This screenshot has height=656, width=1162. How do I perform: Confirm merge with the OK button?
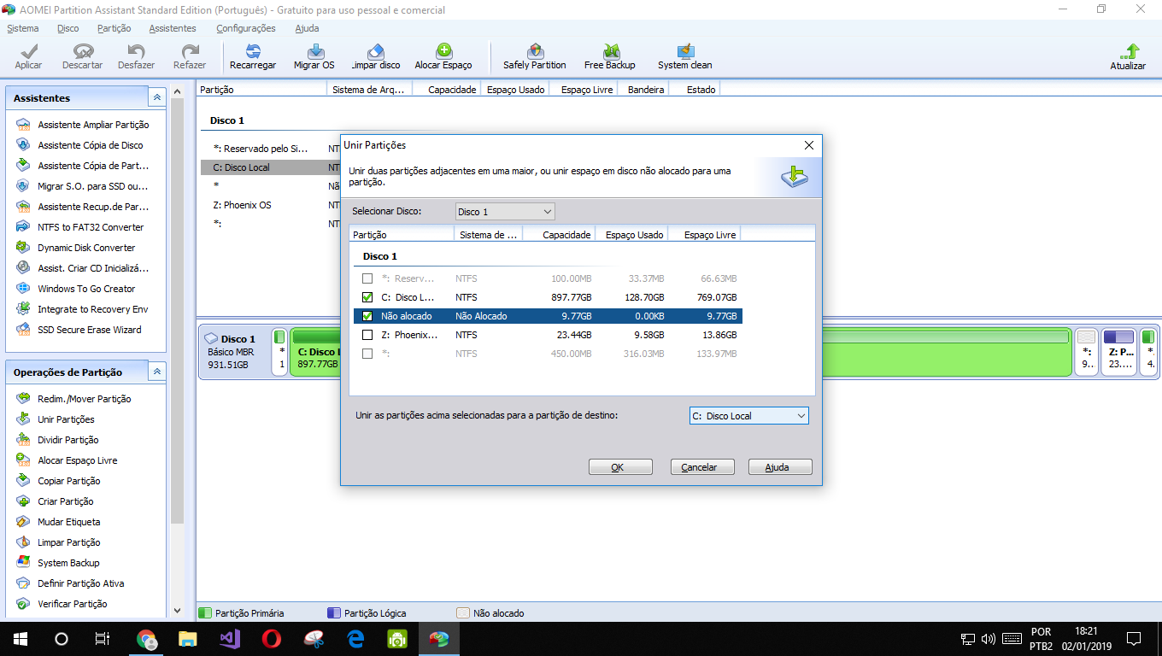coord(620,467)
